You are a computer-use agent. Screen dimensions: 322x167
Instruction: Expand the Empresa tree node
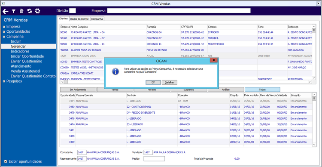tap(4, 27)
